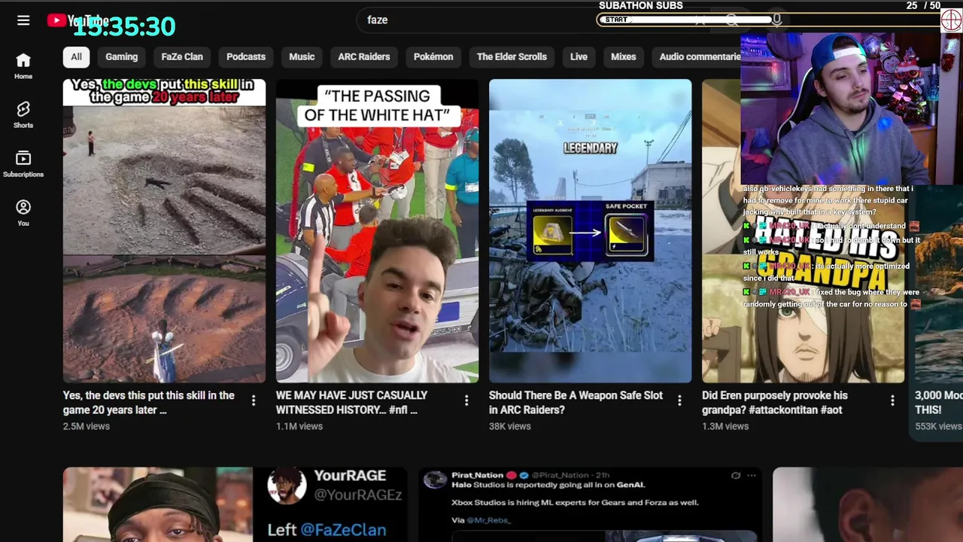The image size is (963, 542).
Task: Open title 'WE MAY HAVE JUST CASUALLY WITNESSED HISTORY'
Action: pos(351,403)
